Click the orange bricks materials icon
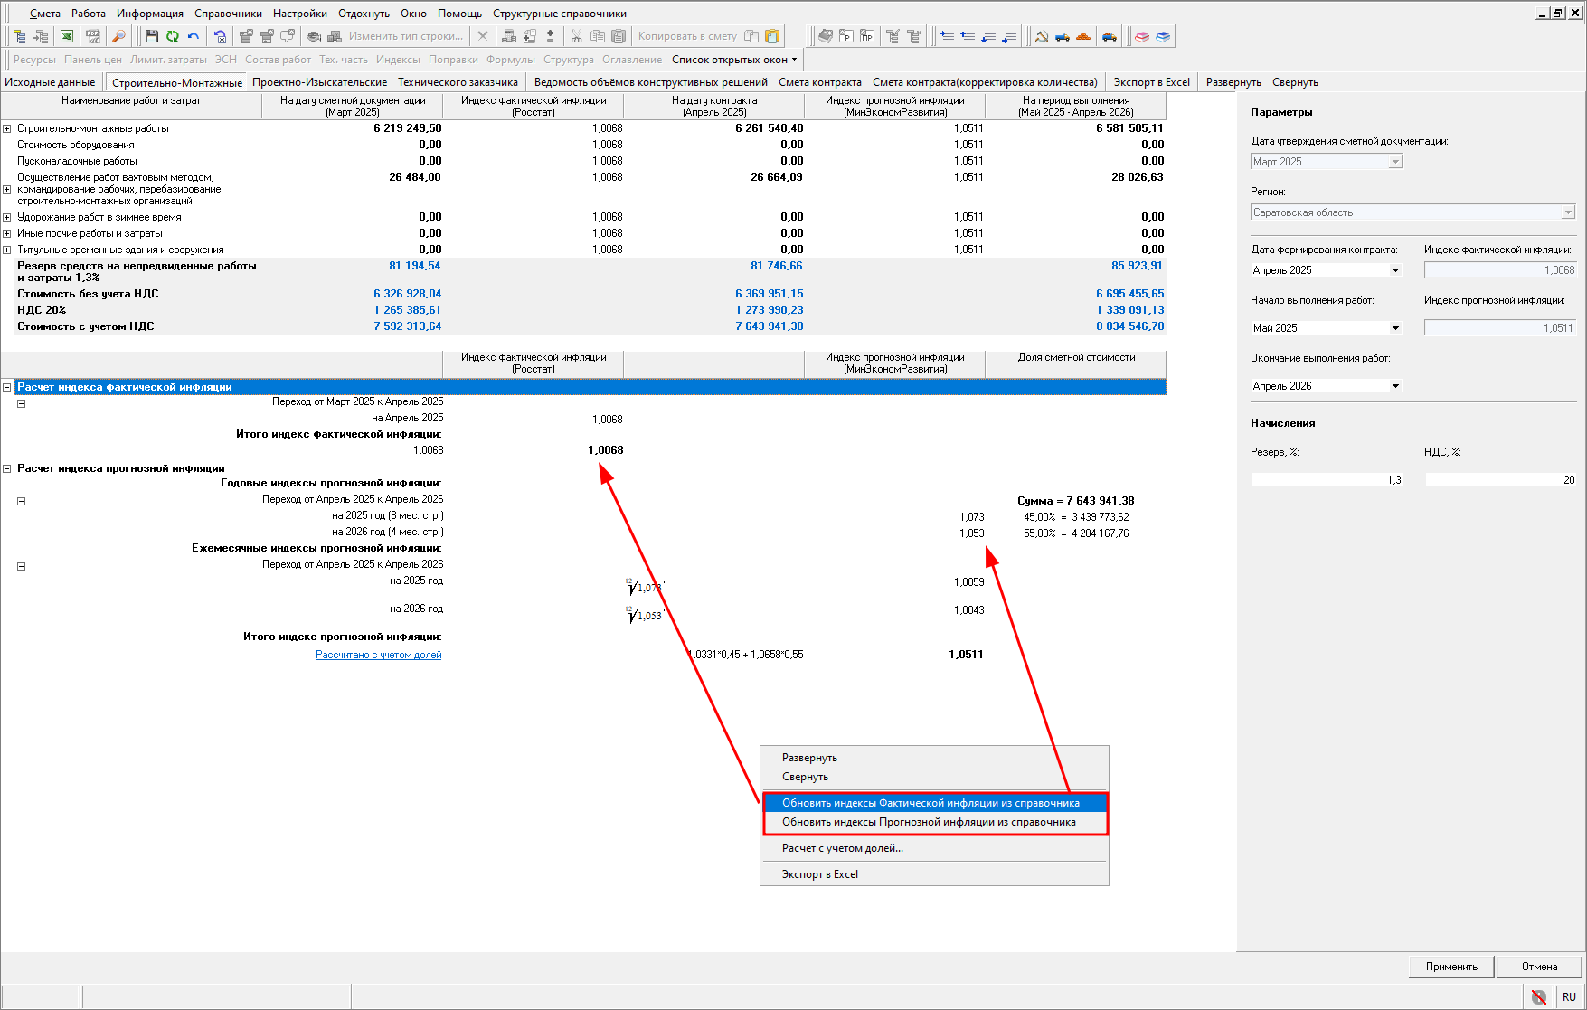 point(1083,36)
